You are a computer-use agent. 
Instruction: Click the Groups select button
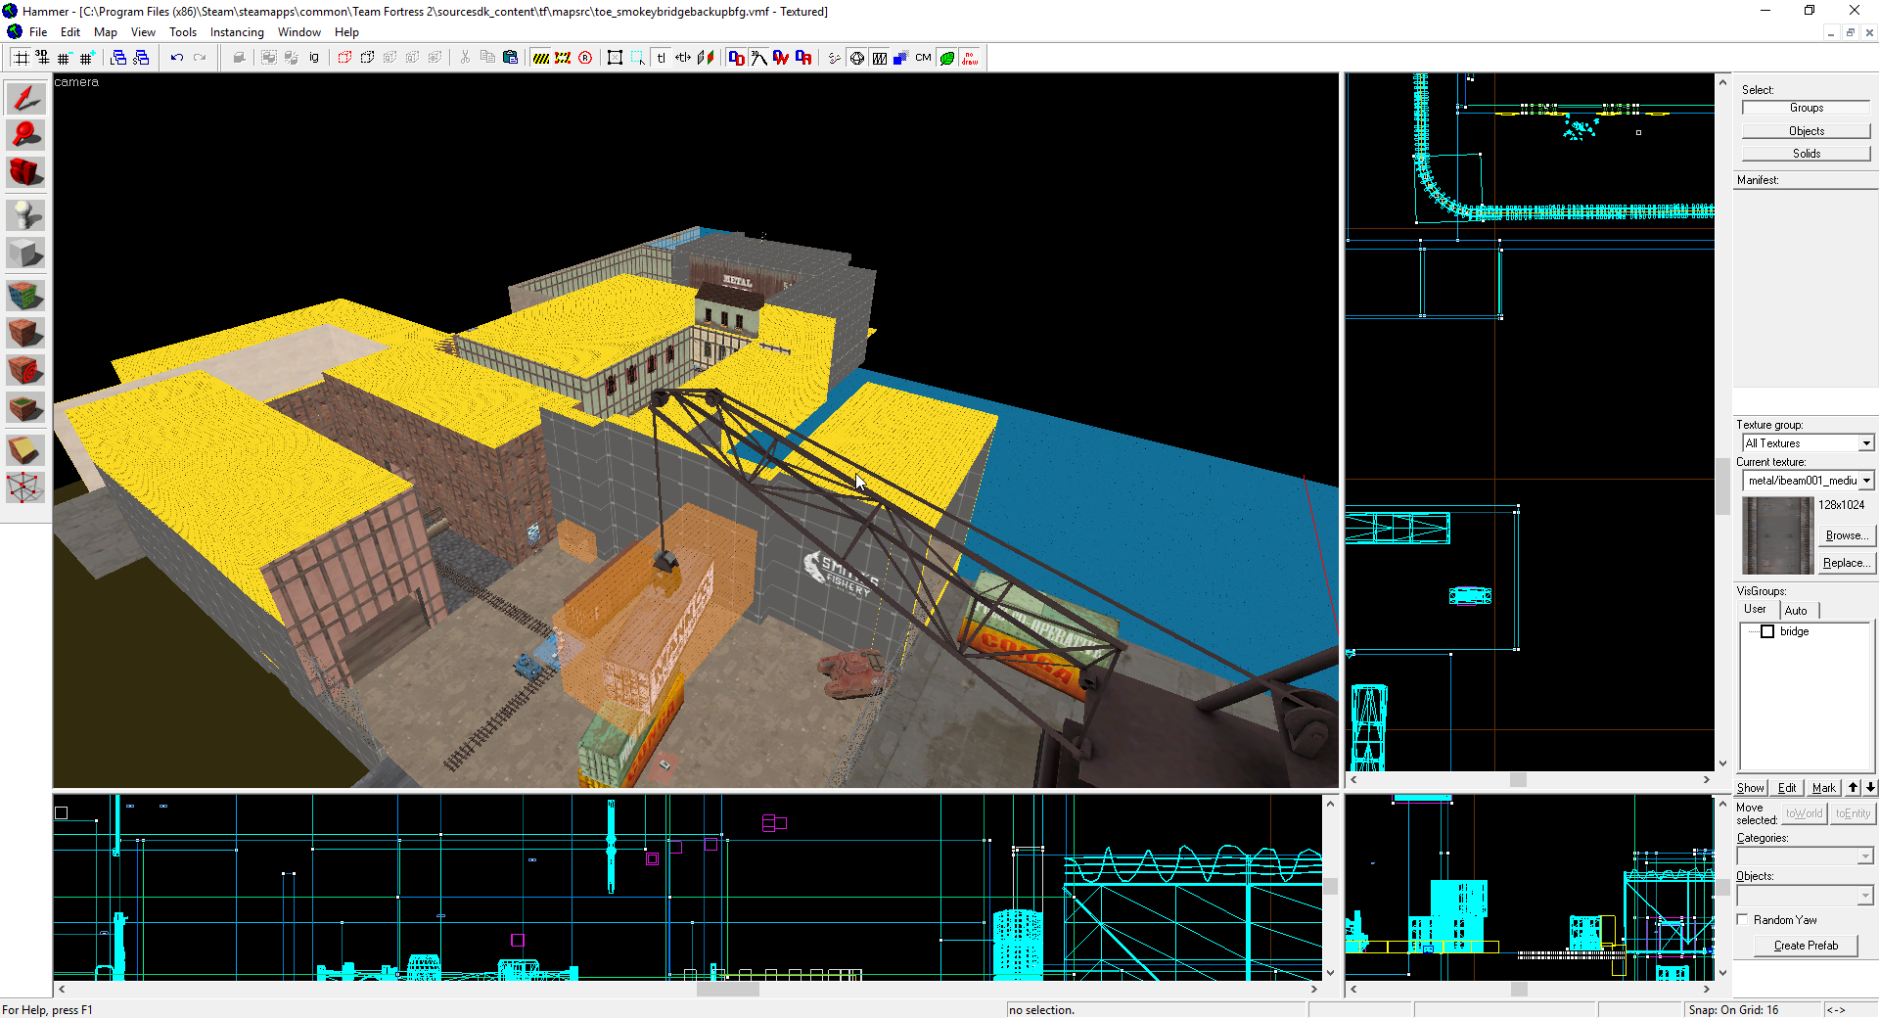(x=1807, y=108)
